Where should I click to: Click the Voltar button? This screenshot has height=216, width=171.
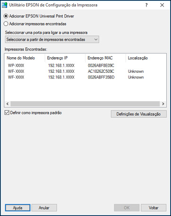[154, 207]
